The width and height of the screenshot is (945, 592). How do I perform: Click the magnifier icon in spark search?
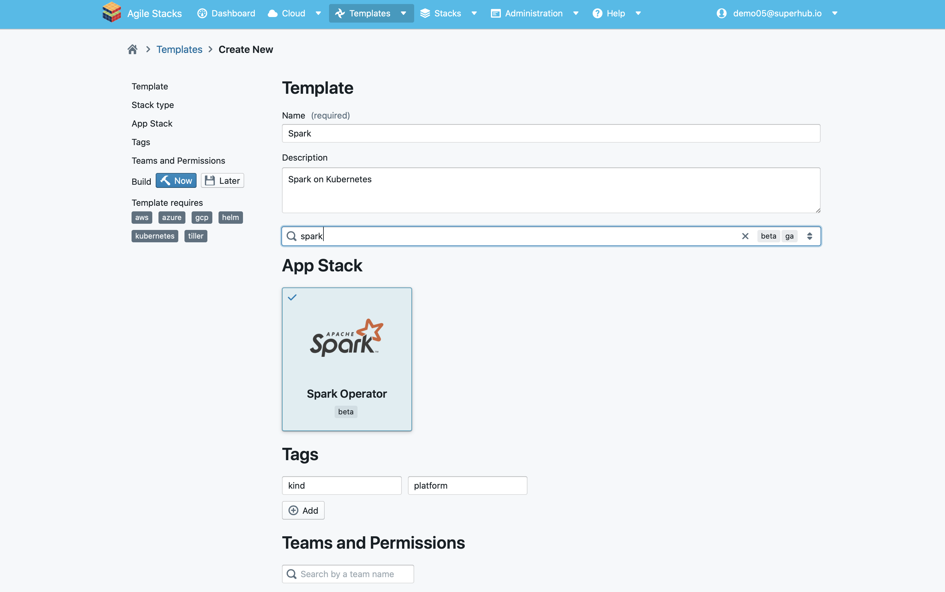click(x=291, y=236)
